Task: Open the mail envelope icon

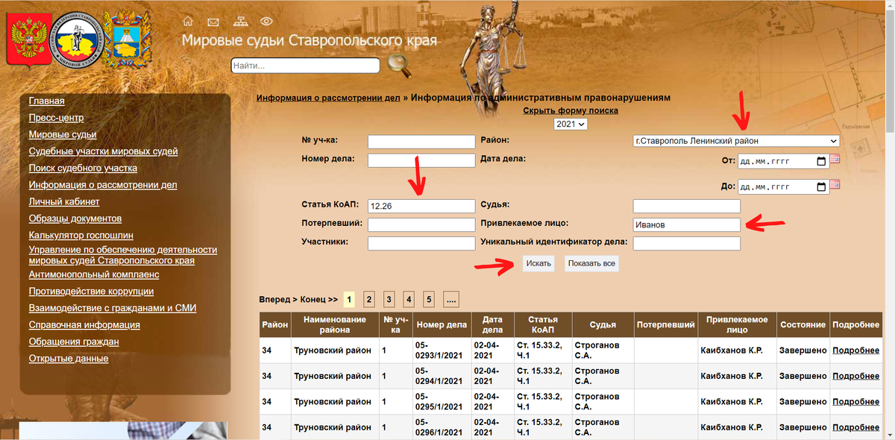Action: (213, 22)
